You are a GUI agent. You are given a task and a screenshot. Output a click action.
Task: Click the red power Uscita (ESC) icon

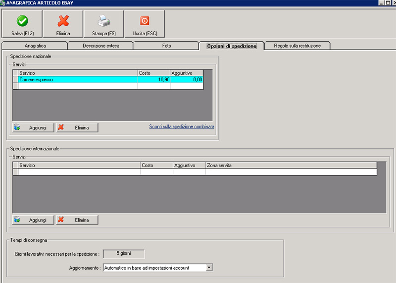145,21
